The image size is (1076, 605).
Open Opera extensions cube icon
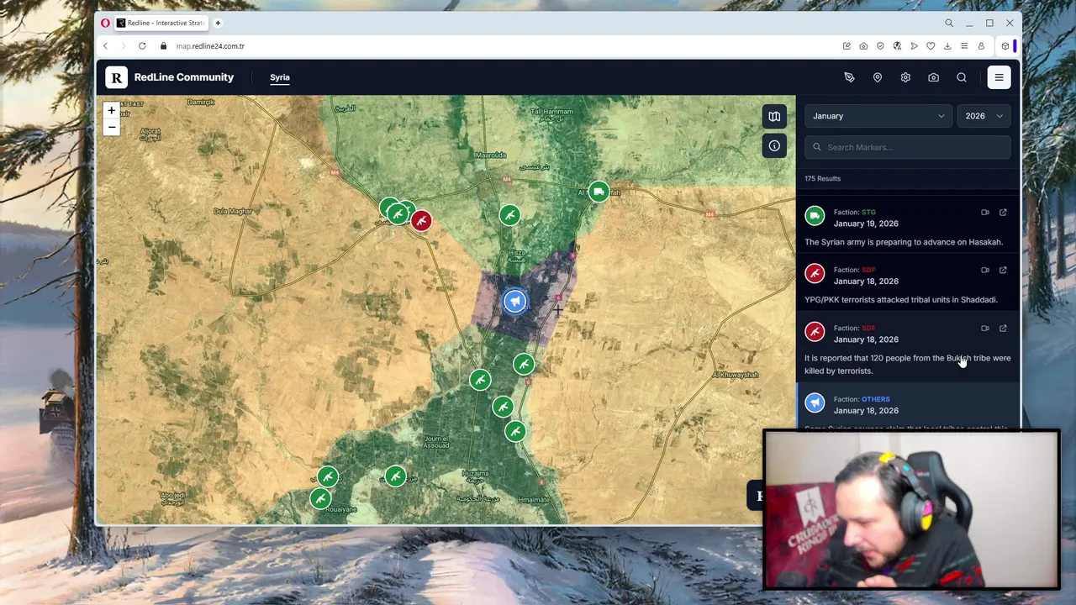coord(1005,46)
